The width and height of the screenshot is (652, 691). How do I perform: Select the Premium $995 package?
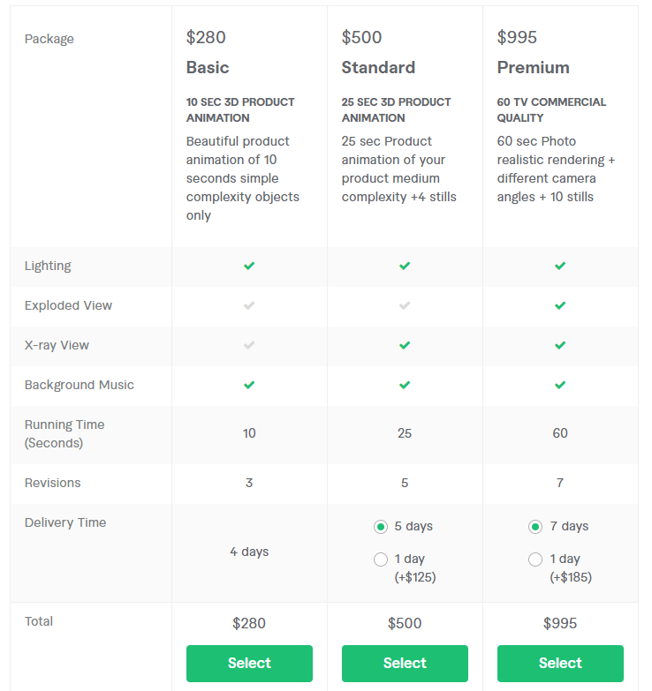560,664
